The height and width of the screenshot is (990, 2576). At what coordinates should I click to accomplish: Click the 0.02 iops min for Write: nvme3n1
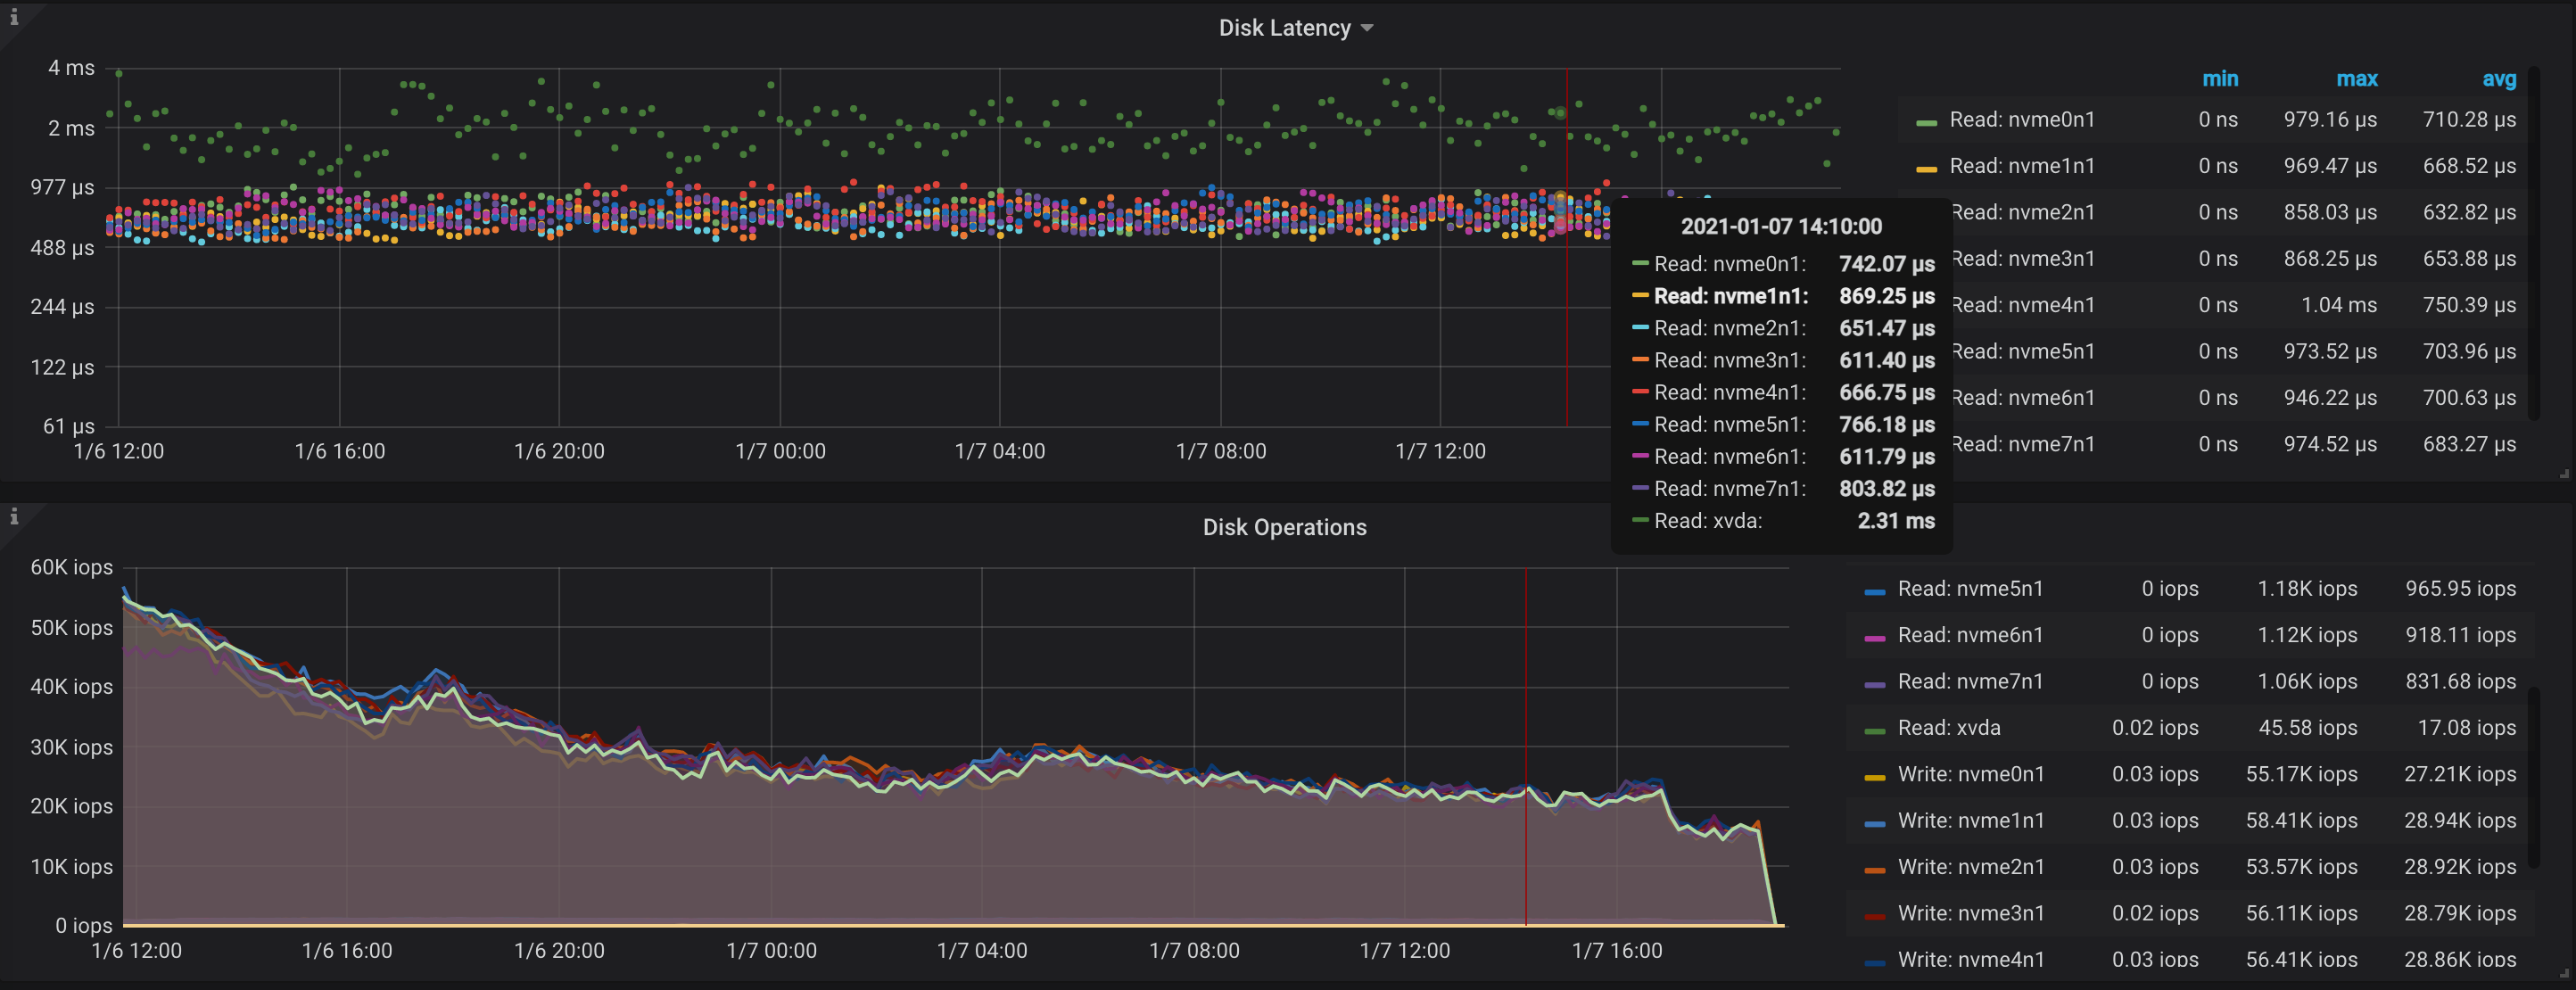click(x=2155, y=913)
